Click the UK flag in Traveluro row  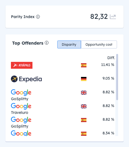[84, 106]
